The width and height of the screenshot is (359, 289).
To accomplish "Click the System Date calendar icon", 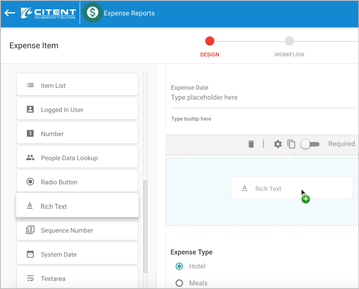I will click(30, 254).
